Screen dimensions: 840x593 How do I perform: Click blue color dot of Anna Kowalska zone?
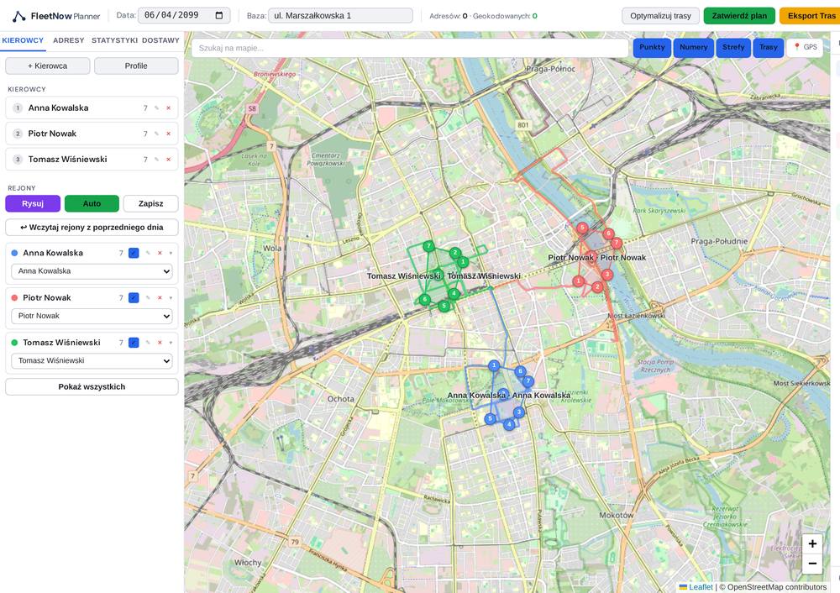[14, 253]
